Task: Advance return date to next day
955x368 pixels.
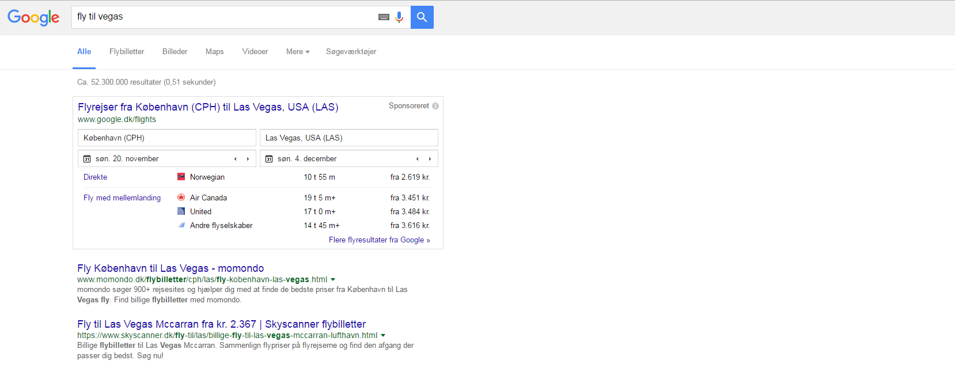Action: [430, 159]
